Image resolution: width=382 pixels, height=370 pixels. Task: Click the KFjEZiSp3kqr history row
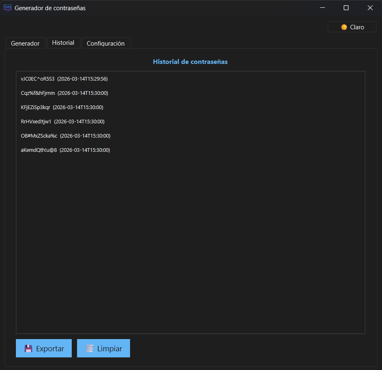[62, 107]
